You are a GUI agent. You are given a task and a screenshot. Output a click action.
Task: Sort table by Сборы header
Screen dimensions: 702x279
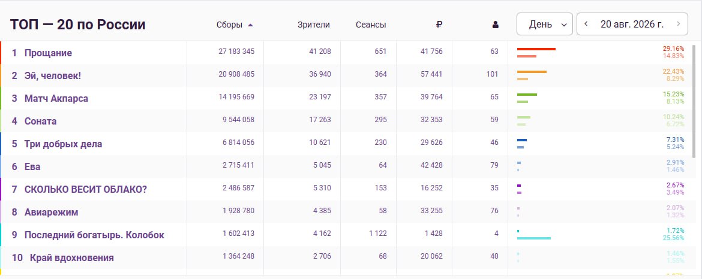point(229,25)
